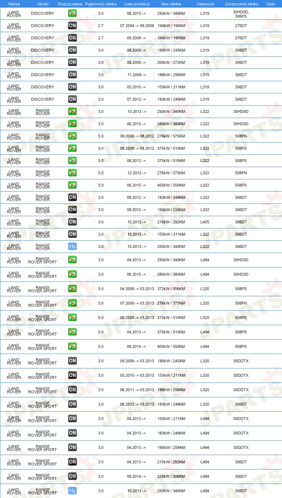
Task: Select petrol icon in Range Rover L322 405kW / 550KM row
Action: pos(72,185)
